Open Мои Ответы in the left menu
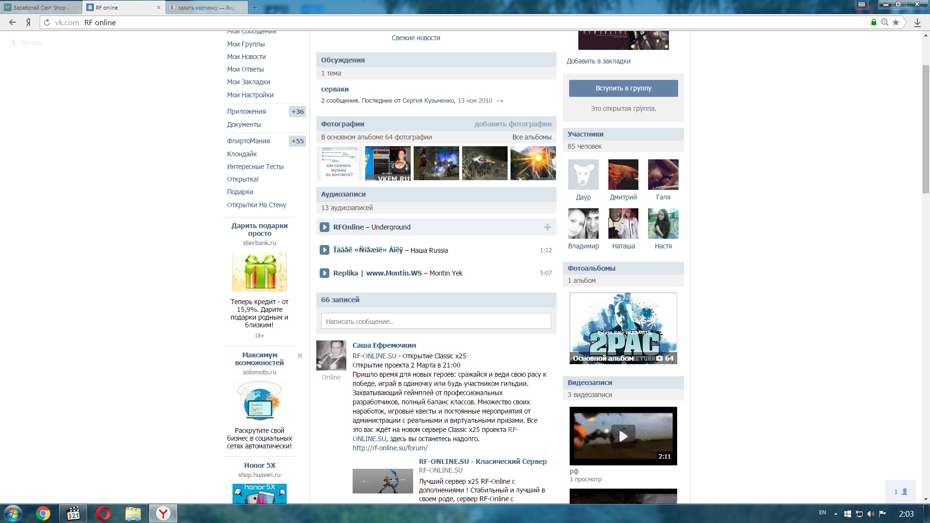The image size is (930, 523). [x=246, y=69]
